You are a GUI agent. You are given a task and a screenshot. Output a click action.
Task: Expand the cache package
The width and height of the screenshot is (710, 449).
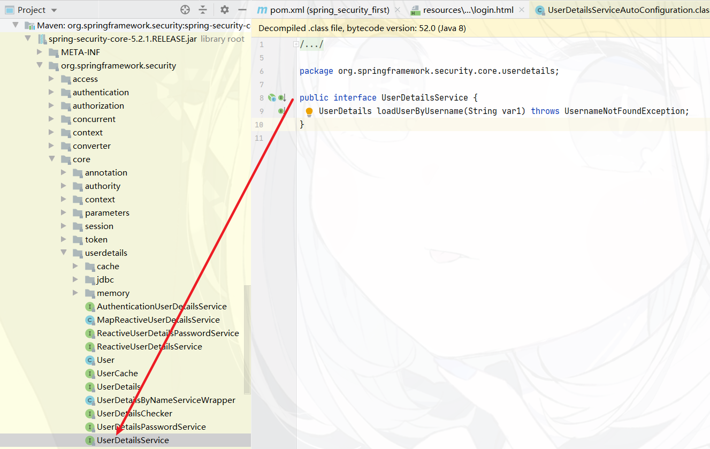point(75,266)
